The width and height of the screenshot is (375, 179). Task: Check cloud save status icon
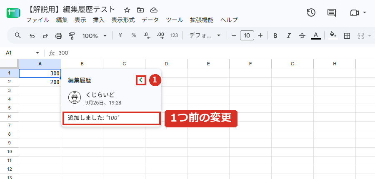(x=154, y=10)
